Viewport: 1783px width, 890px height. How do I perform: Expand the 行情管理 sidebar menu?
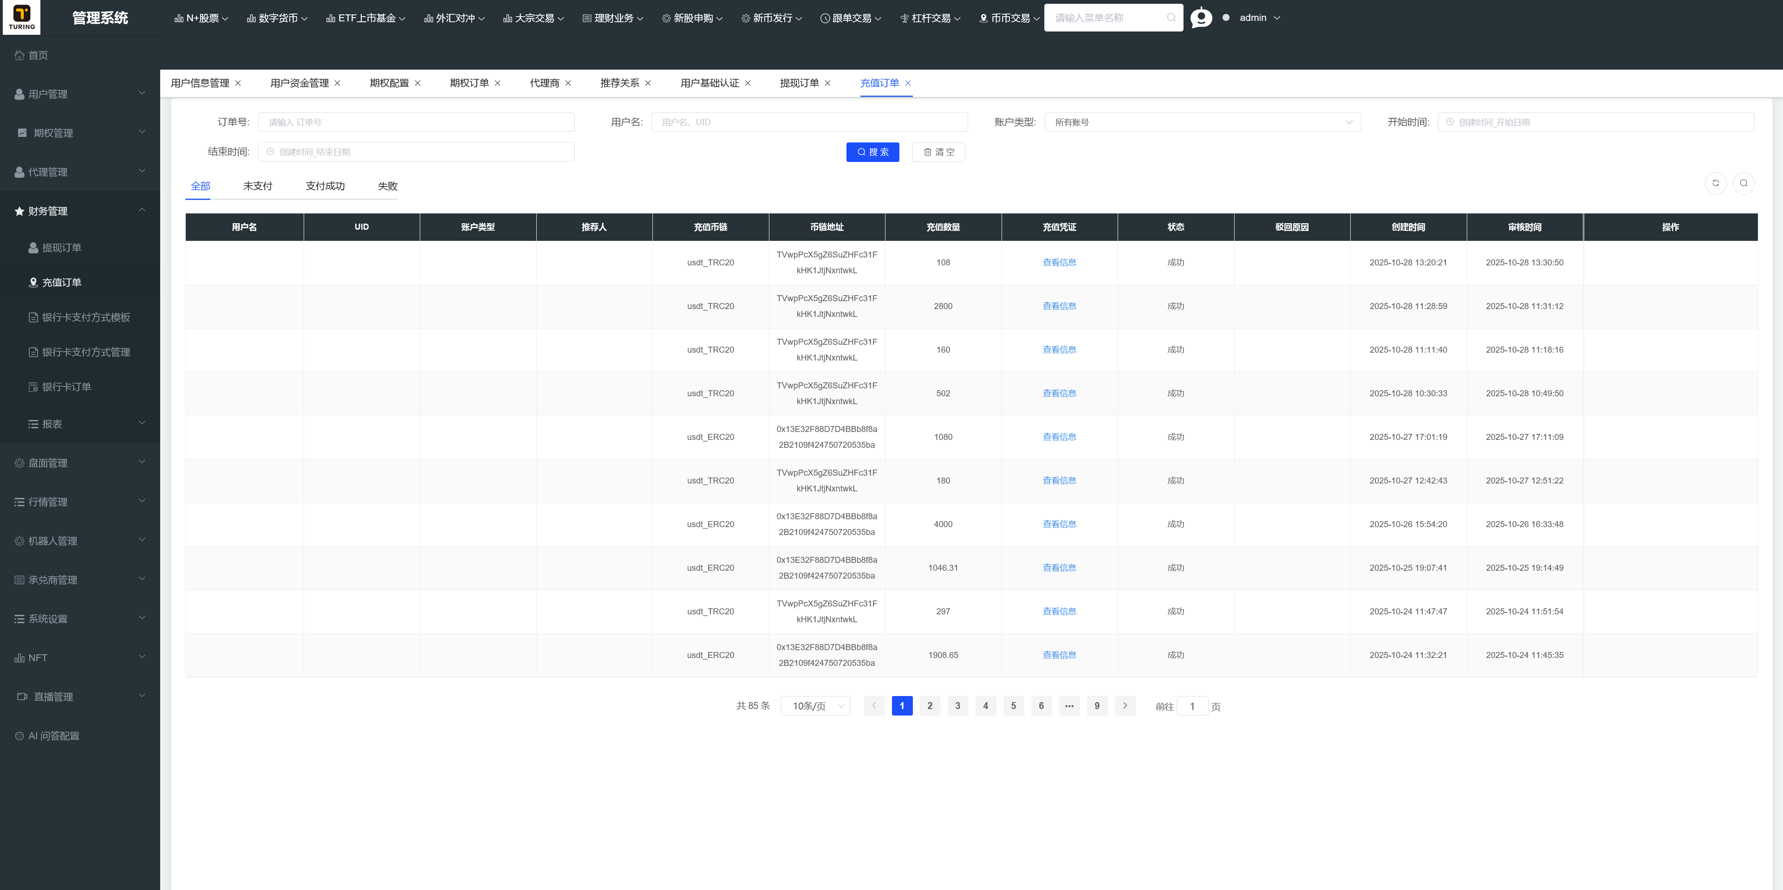pyautogui.click(x=79, y=501)
